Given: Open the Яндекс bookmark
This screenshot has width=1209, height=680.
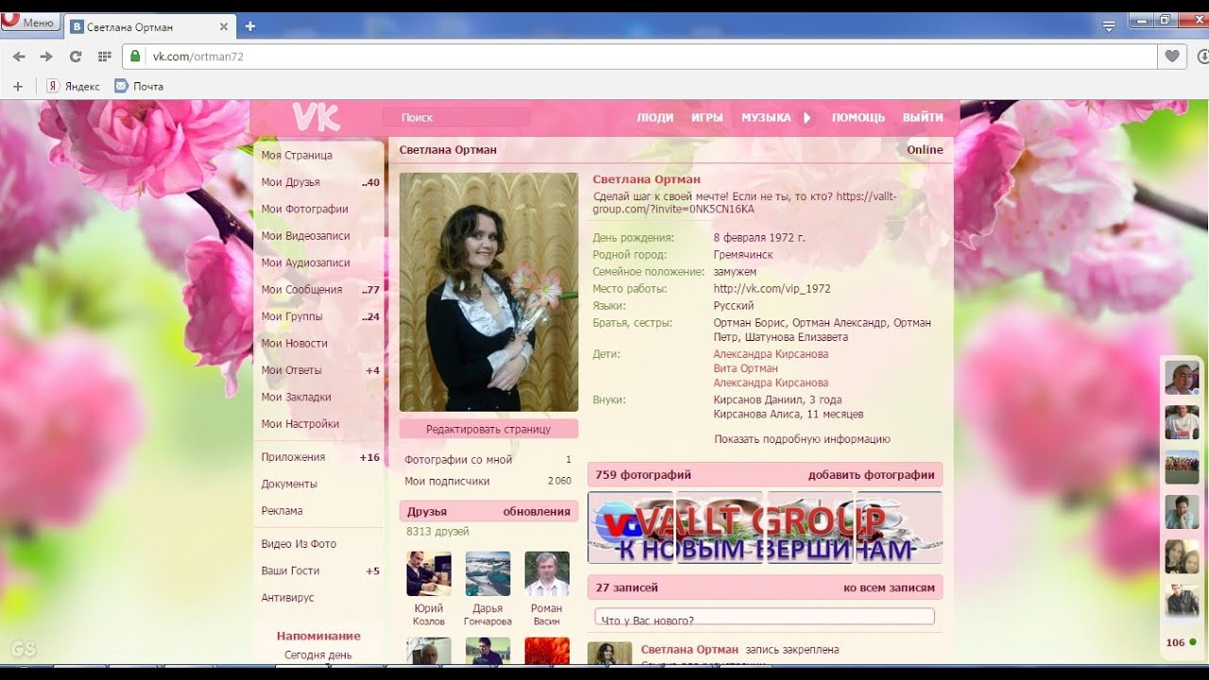Looking at the screenshot, I should (74, 86).
